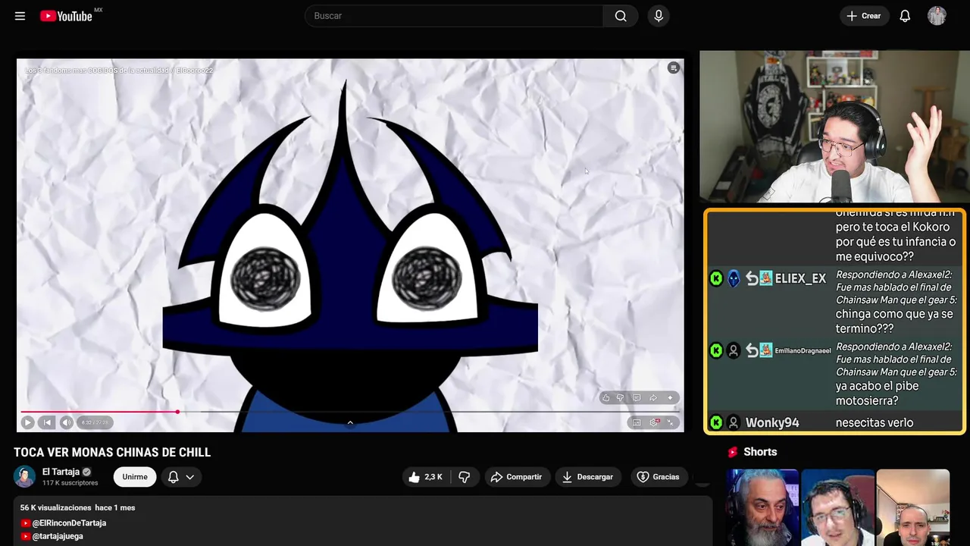Dislike via the player overlay thumbs-down

620,397
